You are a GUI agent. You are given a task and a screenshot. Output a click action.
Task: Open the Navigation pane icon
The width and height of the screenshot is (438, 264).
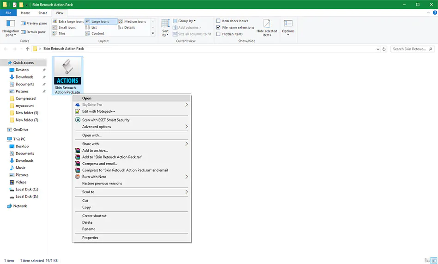[x=11, y=23]
